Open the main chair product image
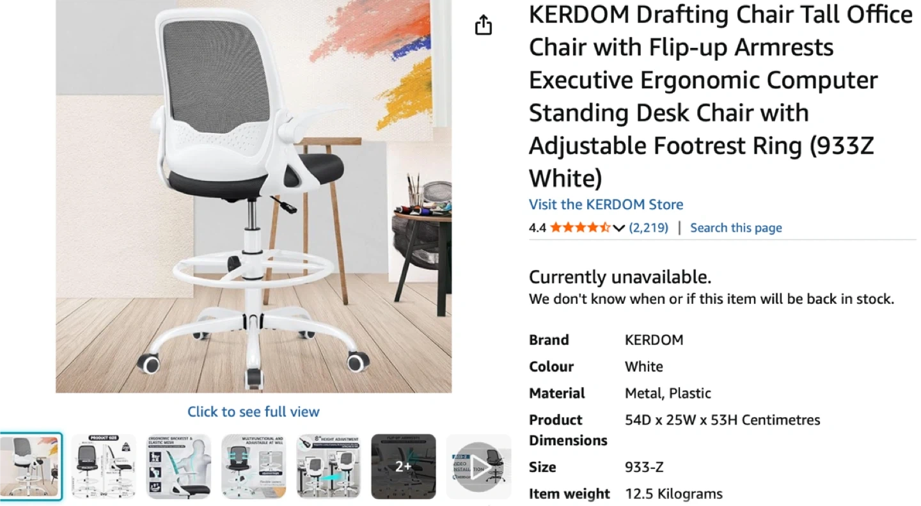The image size is (921, 506). click(253, 196)
